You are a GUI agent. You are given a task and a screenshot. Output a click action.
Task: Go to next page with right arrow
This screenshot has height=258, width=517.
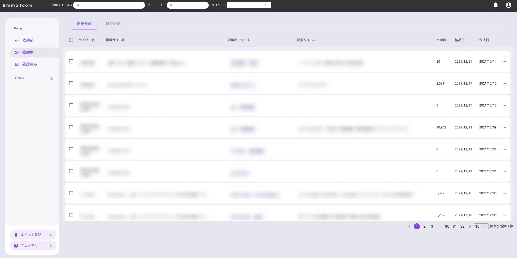point(470,226)
